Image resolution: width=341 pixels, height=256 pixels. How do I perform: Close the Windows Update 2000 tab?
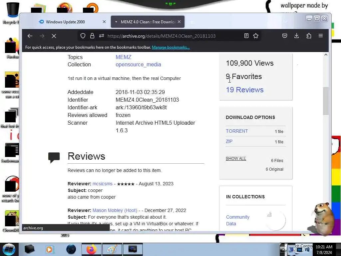104,22
